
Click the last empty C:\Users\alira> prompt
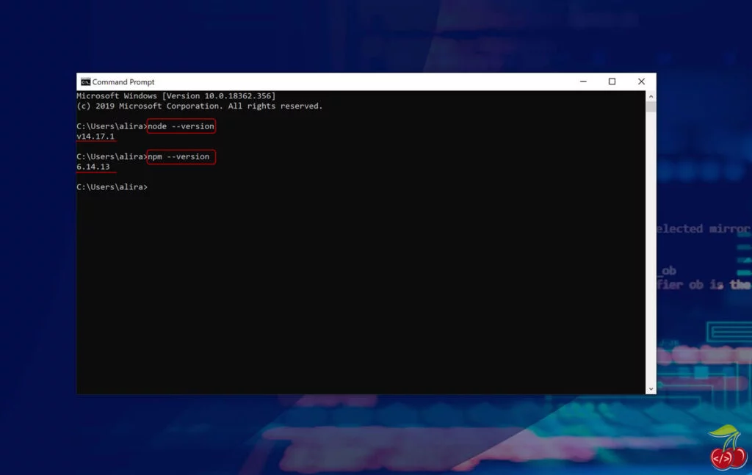click(x=112, y=187)
